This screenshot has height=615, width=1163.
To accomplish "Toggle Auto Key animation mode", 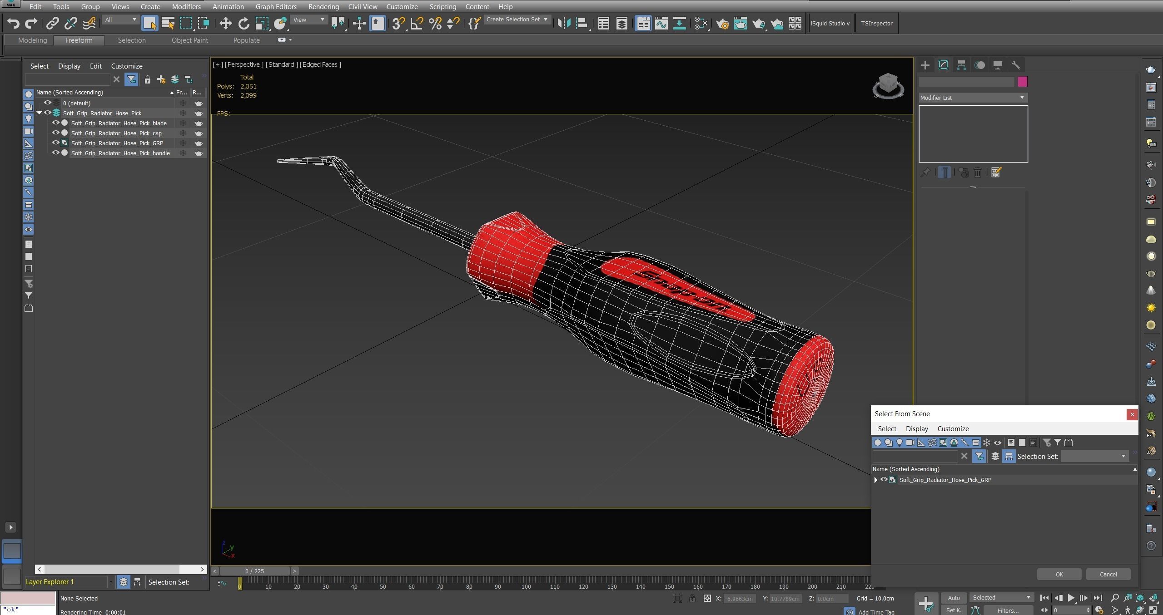I will tap(954, 598).
